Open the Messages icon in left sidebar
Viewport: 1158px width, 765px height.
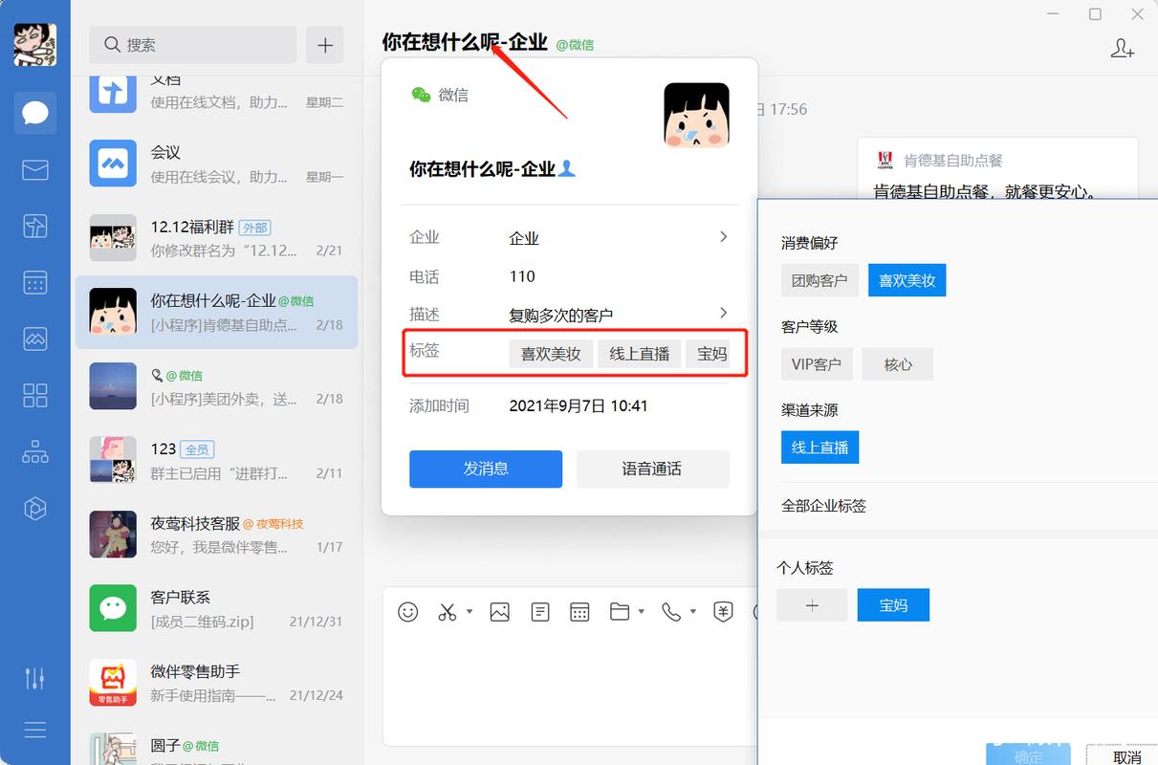click(x=35, y=113)
